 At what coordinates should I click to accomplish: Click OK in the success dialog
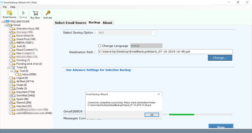pyautogui.click(x=152, y=115)
